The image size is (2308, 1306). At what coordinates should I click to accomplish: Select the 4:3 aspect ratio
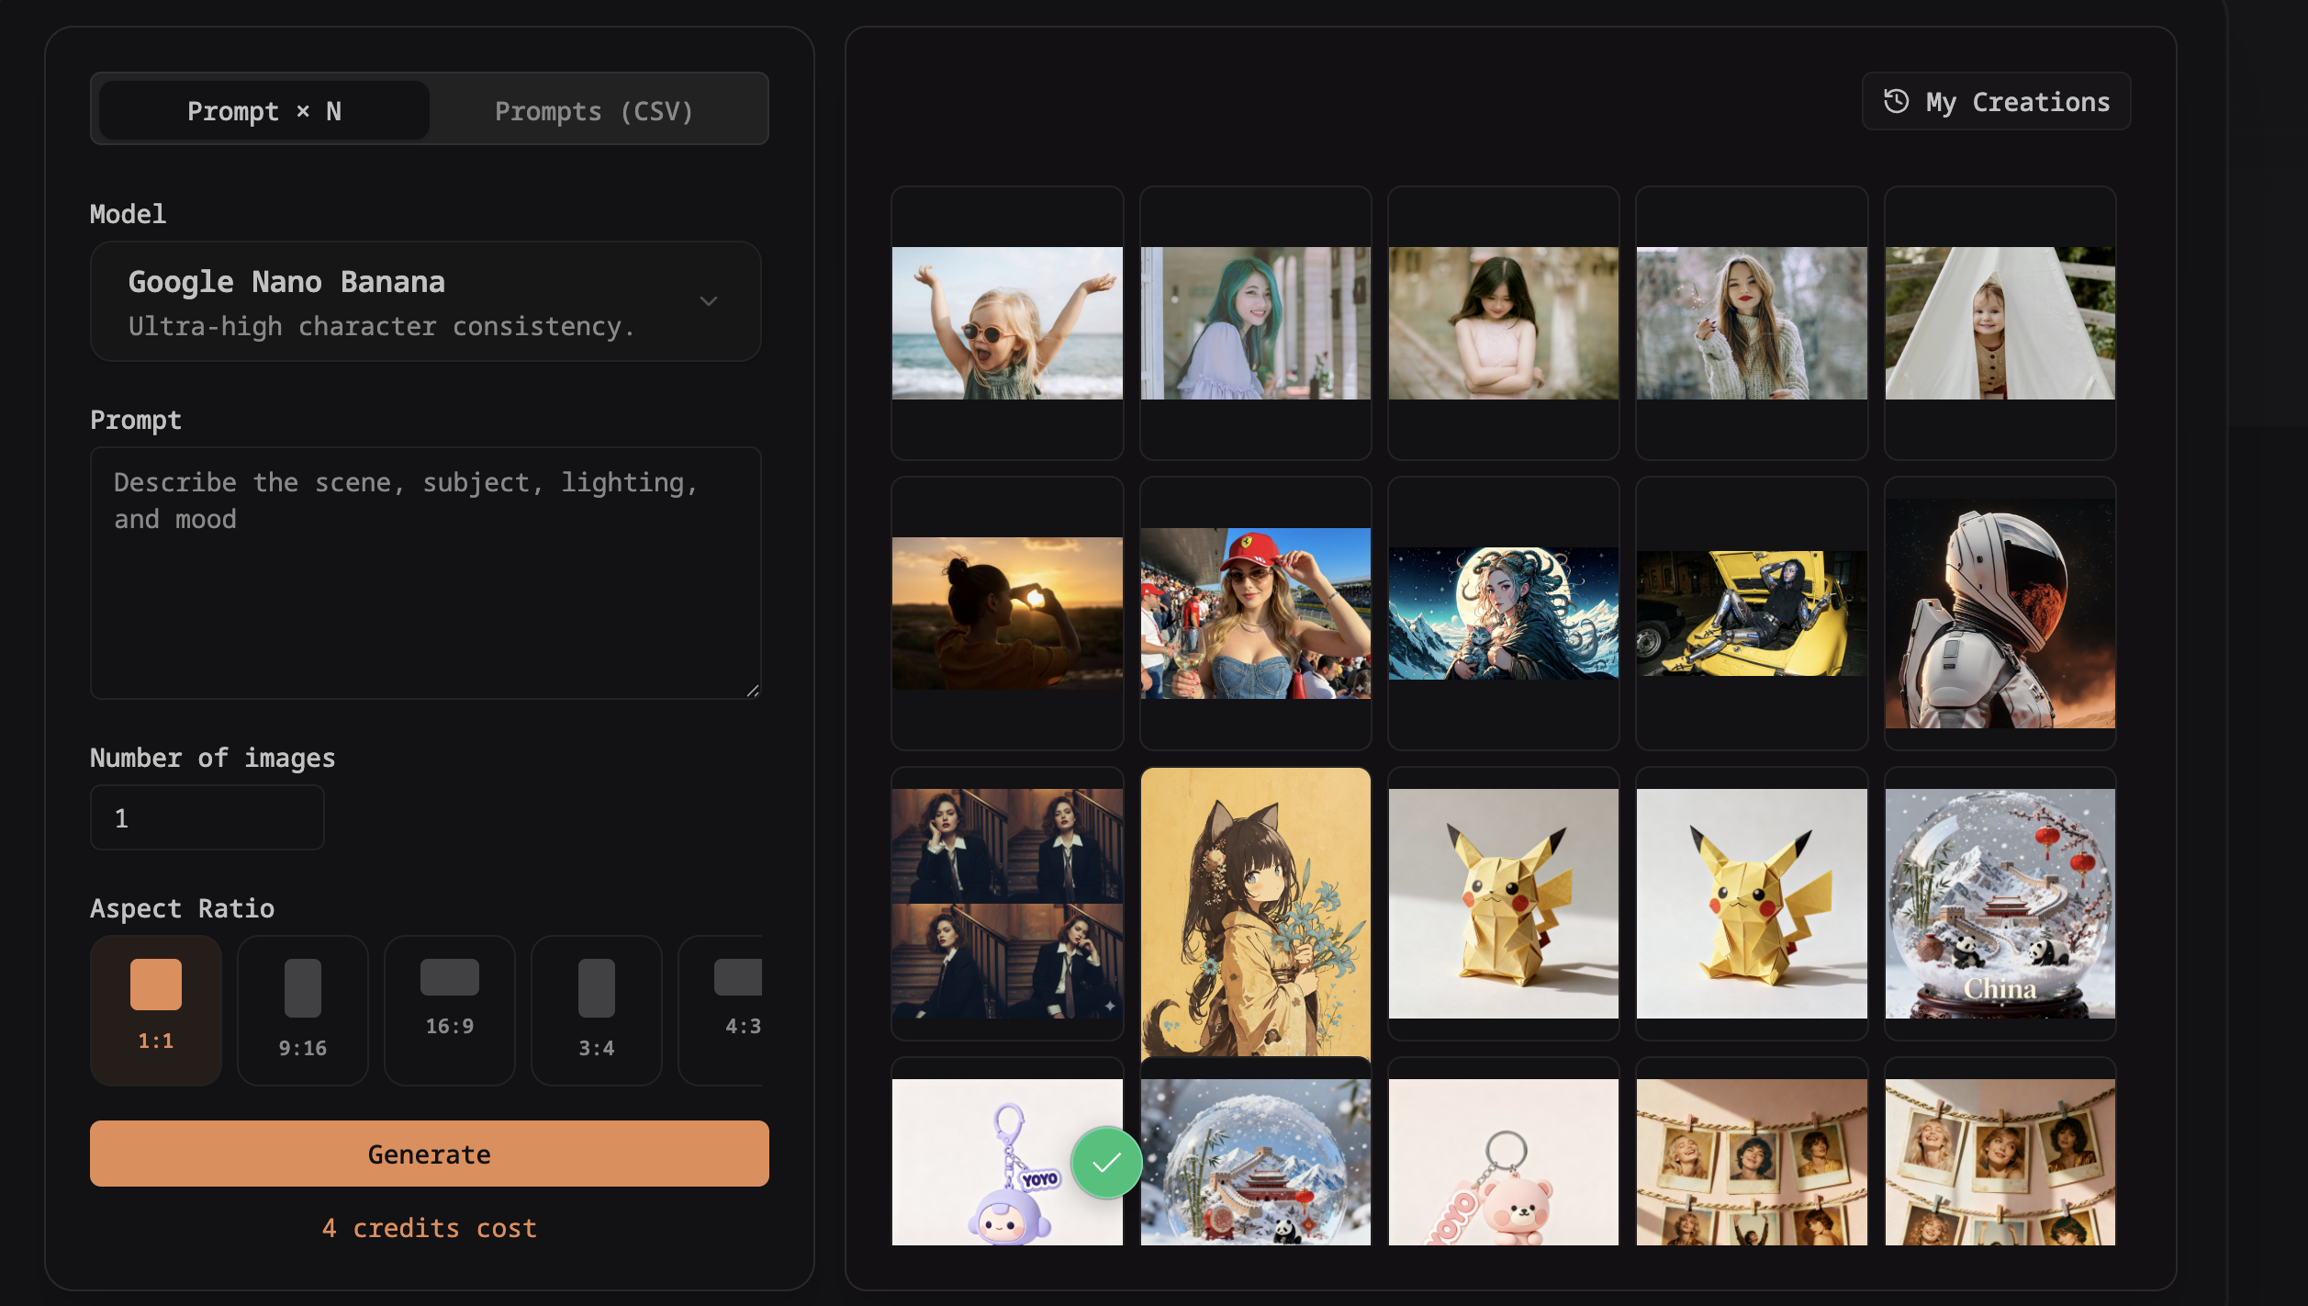tap(722, 1010)
